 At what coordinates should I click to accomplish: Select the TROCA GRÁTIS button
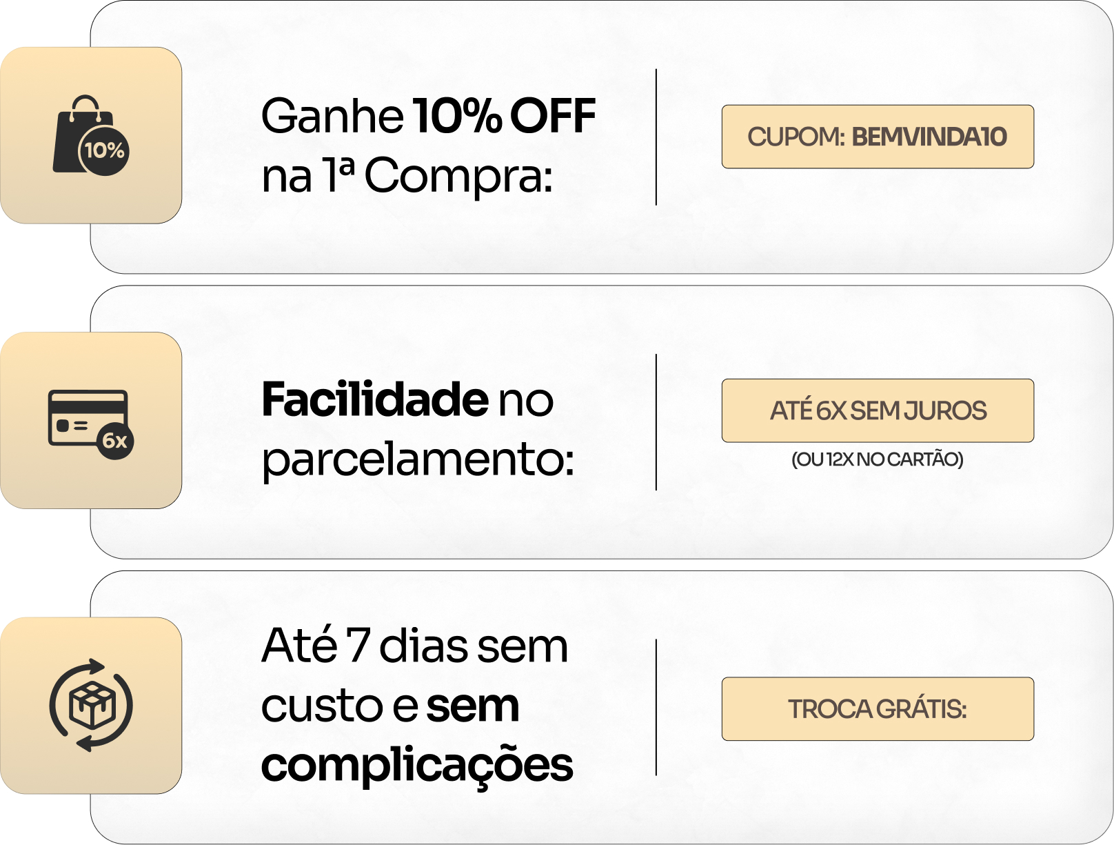(877, 709)
